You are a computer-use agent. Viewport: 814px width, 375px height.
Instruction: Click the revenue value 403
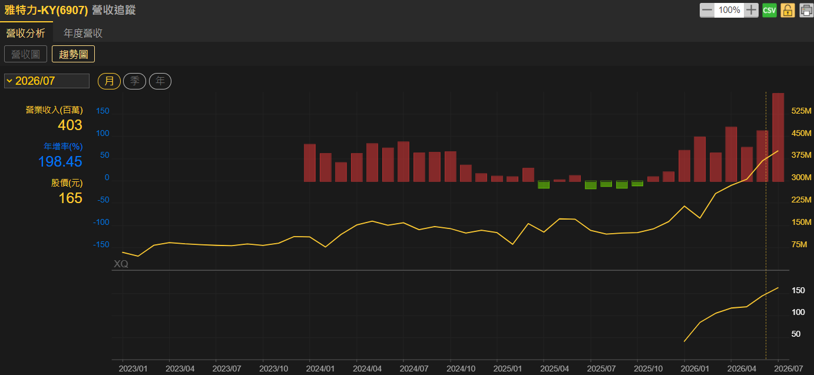pos(70,125)
